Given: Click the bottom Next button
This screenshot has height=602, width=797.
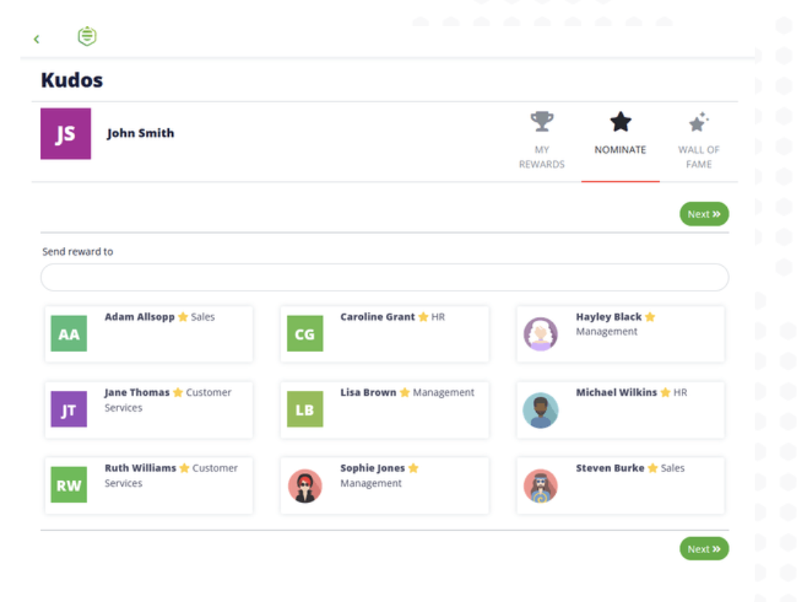Looking at the screenshot, I should tap(703, 548).
